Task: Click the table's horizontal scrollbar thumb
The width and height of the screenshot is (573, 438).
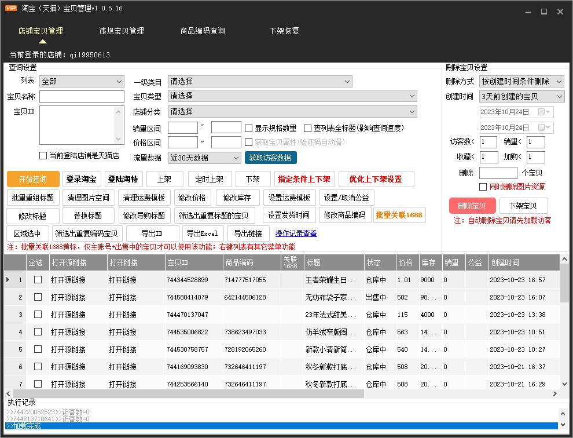Action: (189, 394)
